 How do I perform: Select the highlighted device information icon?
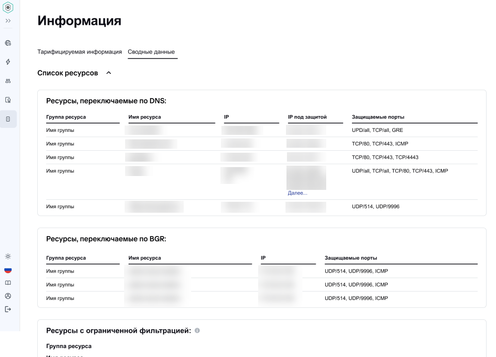[x=7, y=119]
